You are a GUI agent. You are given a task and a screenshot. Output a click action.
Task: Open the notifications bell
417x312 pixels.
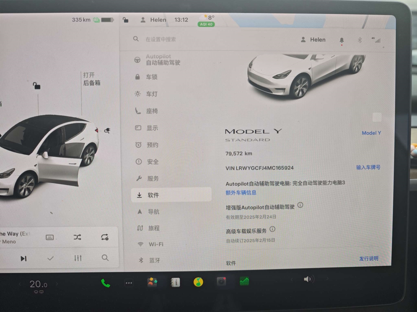342,40
